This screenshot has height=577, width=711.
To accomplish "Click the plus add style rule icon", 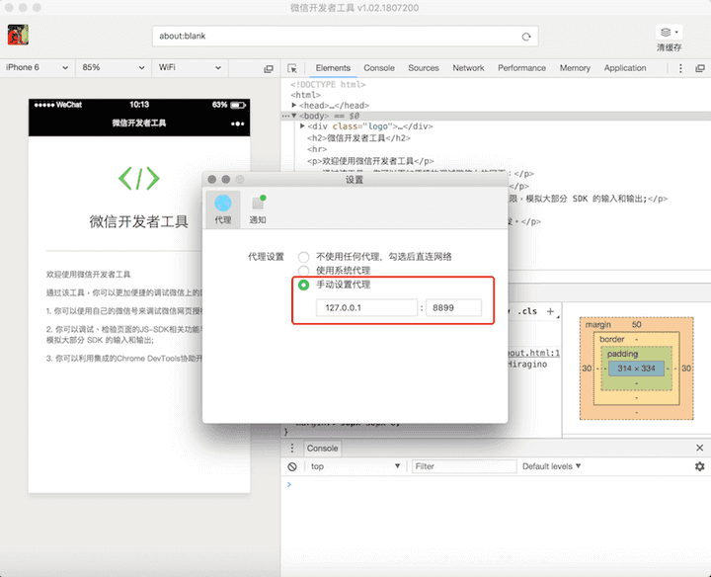I will pos(550,311).
